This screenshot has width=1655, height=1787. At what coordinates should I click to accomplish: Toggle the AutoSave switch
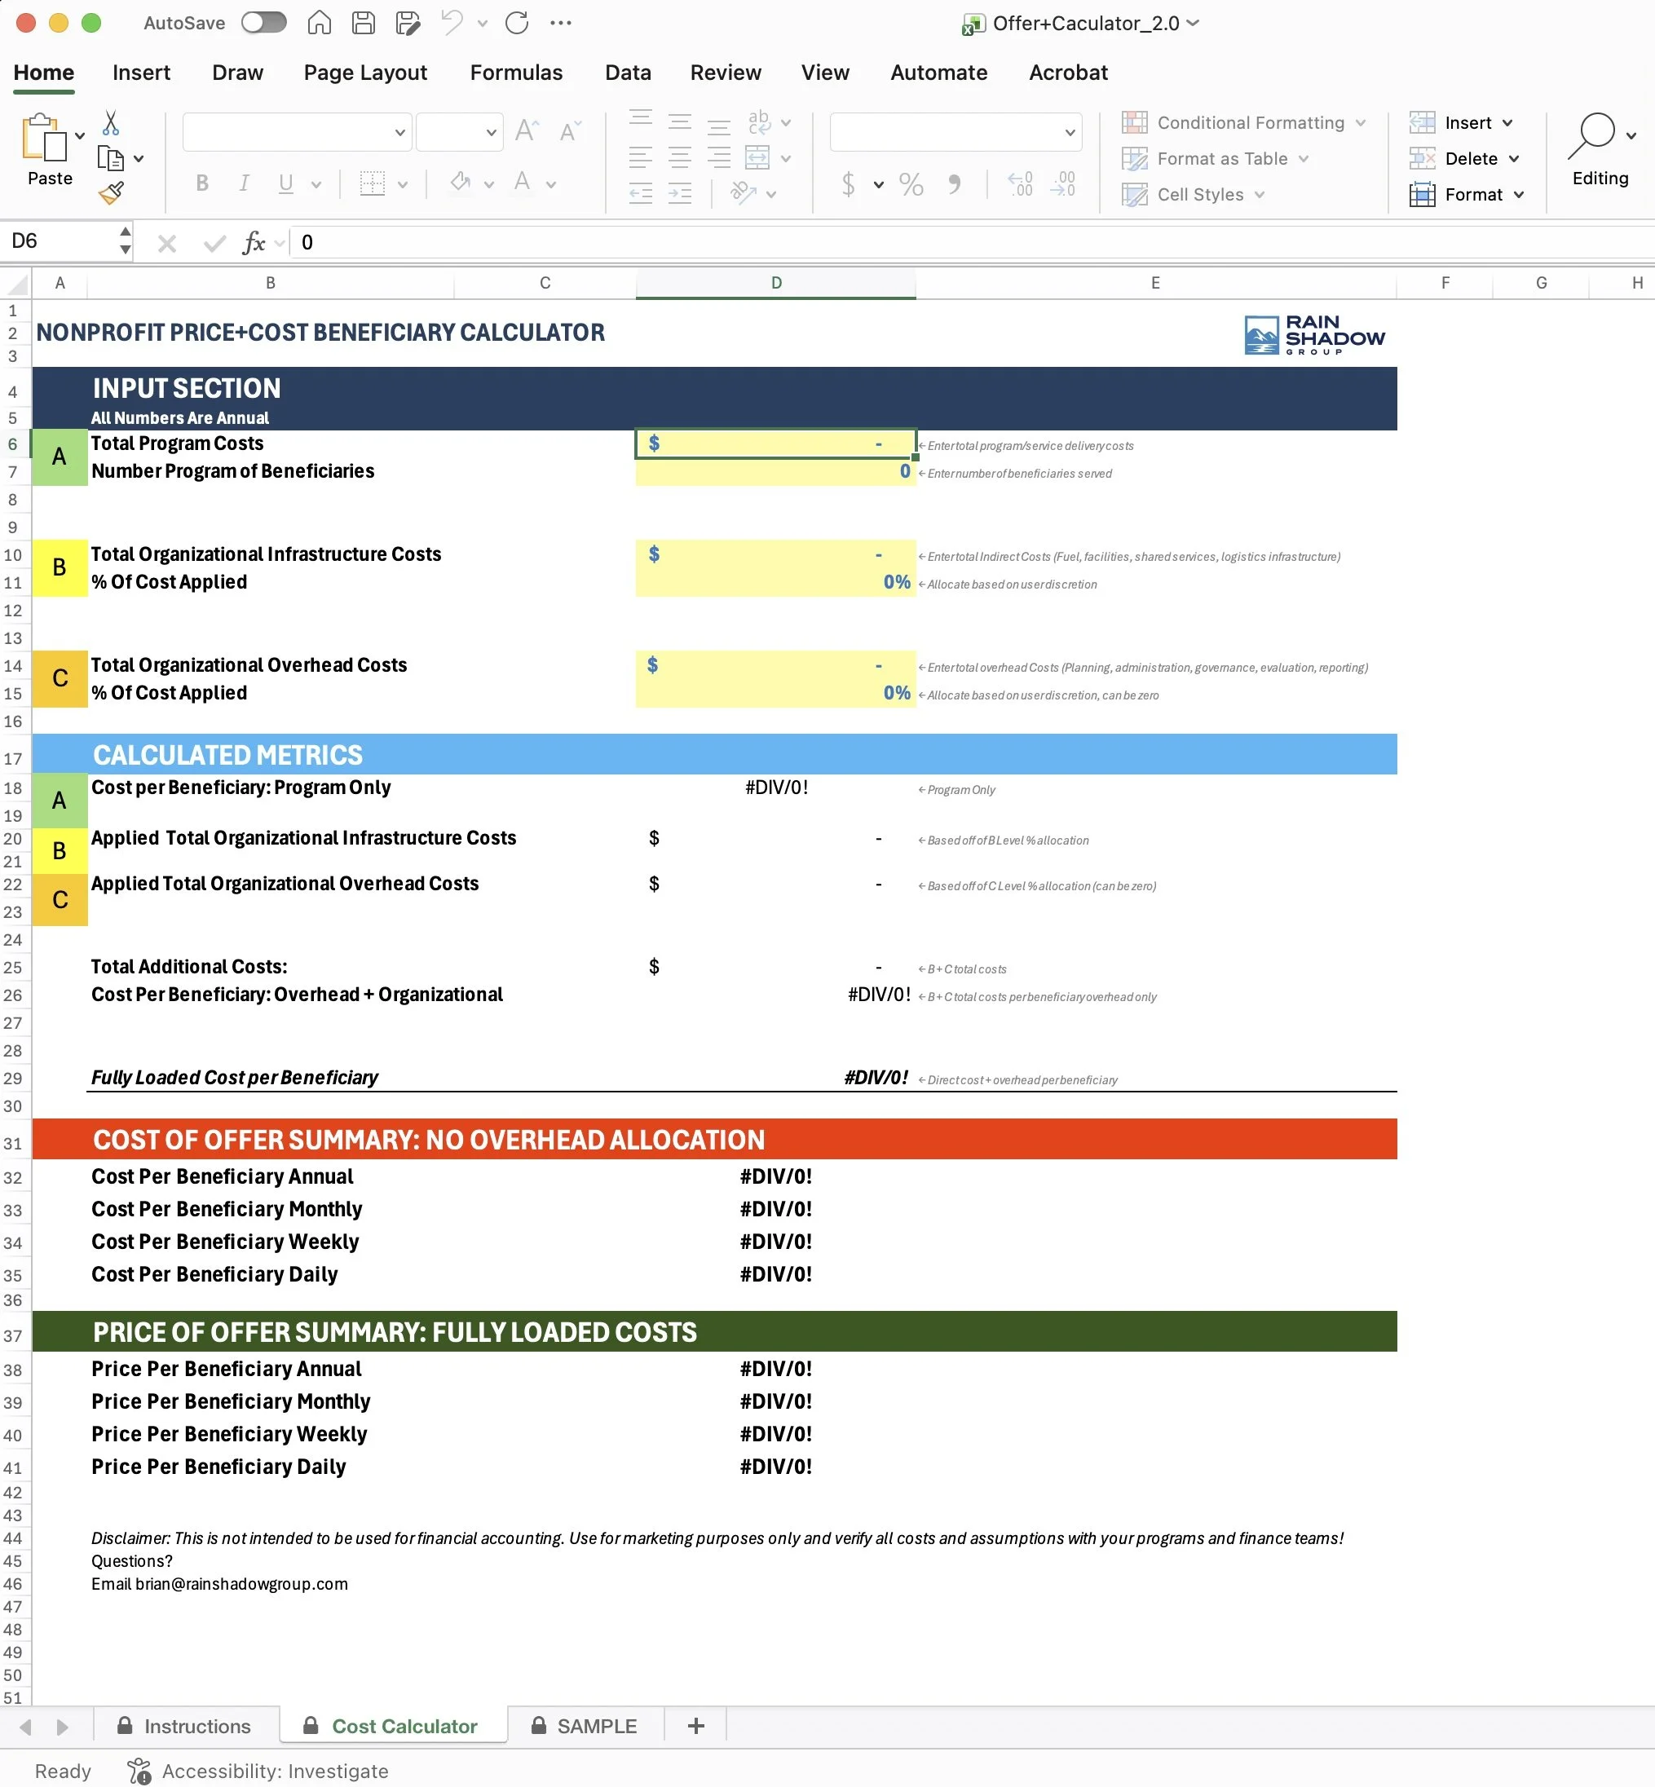click(x=263, y=22)
